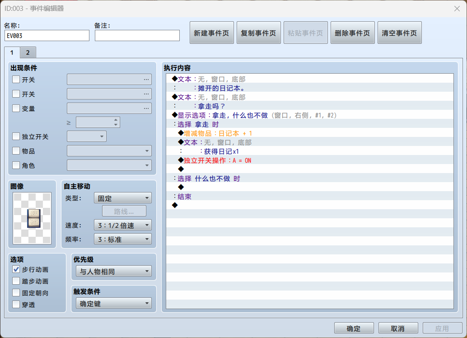Viewport: 467px width, 338px height.
Task: Open the 类型 dropdown showing 固定
Action: pyautogui.click(x=123, y=198)
